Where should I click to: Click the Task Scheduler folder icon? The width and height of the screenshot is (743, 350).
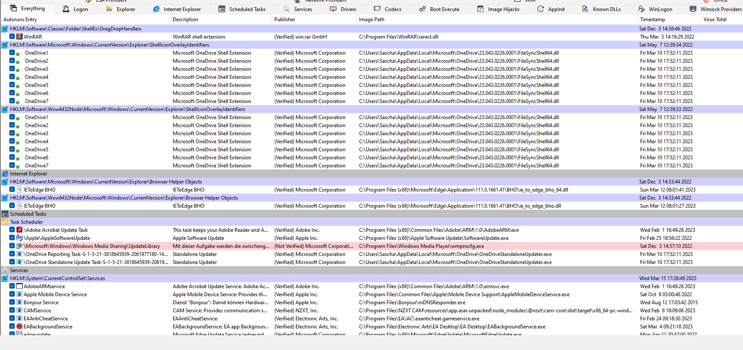pyautogui.click(x=5, y=222)
